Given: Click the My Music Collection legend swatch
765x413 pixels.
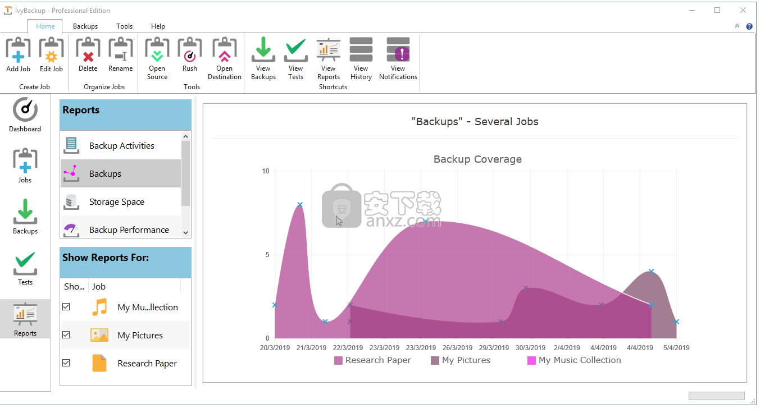Looking at the screenshot, I should tap(531, 360).
